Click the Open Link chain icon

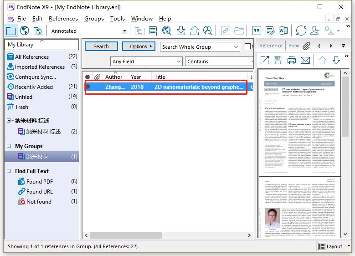click(225, 31)
